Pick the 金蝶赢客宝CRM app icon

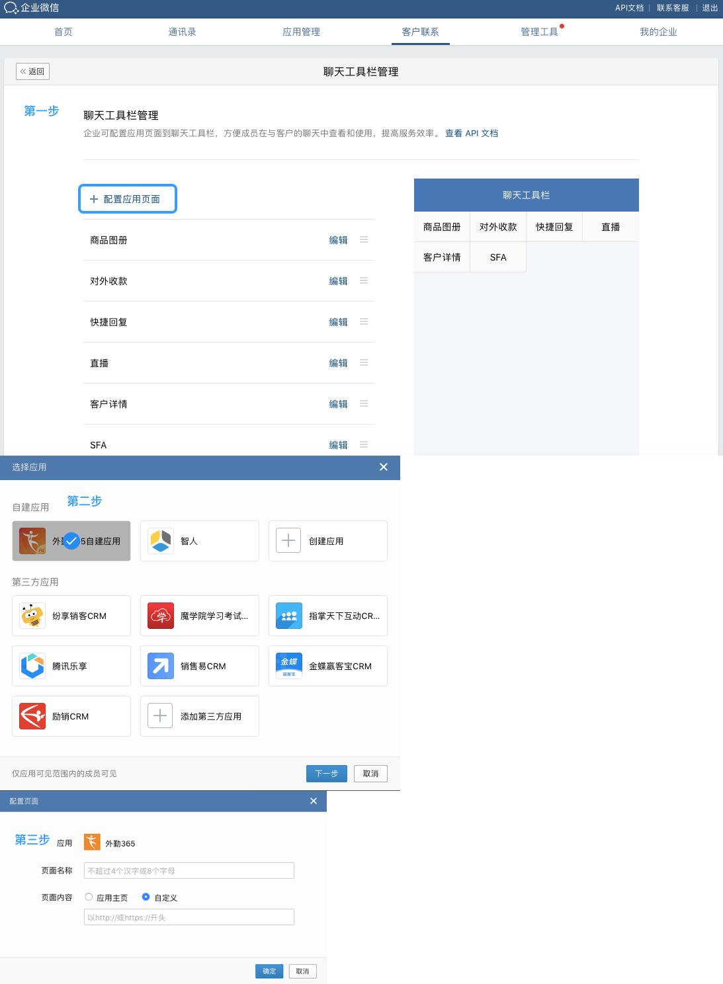click(x=289, y=666)
